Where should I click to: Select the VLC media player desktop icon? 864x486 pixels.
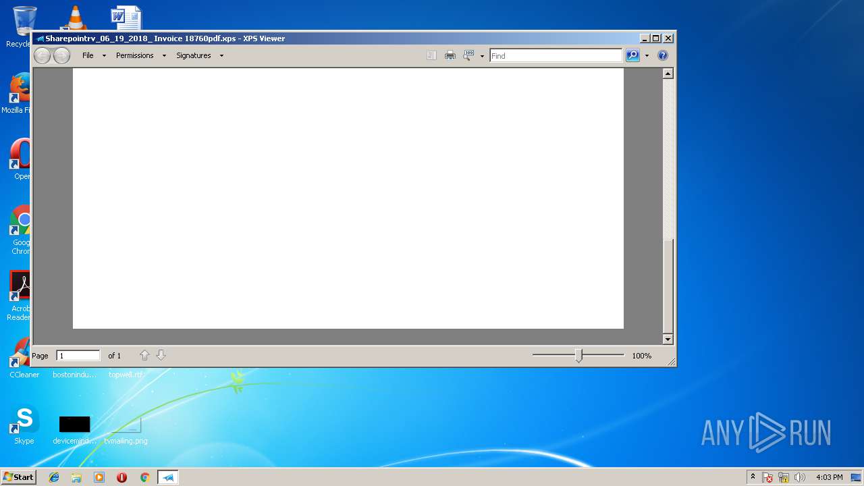click(x=74, y=18)
